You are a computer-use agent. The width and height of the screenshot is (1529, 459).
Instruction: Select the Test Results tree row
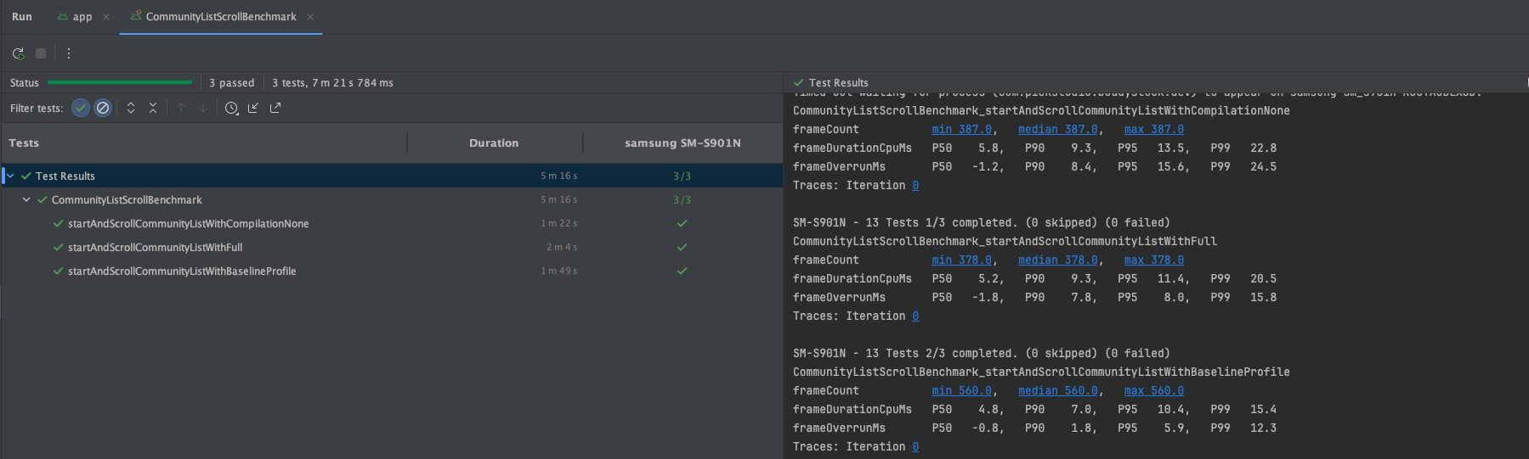pyautogui.click(x=392, y=176)
